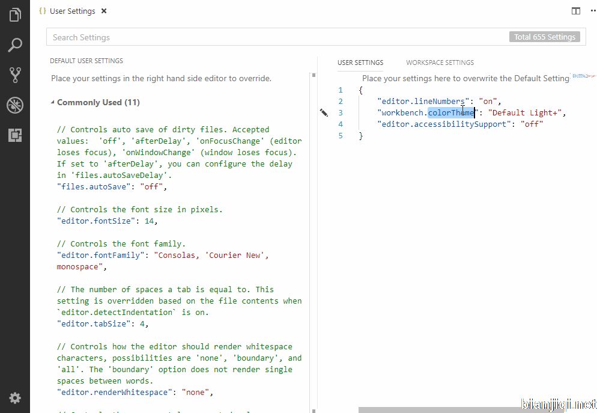Click the horizontal scrollbar of user settings editor

tap(461, 410)
